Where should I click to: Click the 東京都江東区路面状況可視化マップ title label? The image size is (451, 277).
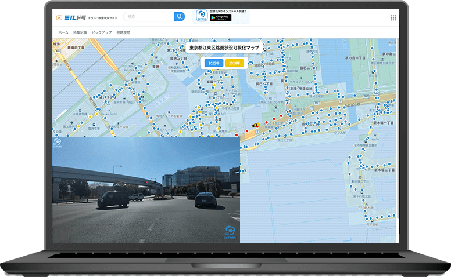pos(224,48)
